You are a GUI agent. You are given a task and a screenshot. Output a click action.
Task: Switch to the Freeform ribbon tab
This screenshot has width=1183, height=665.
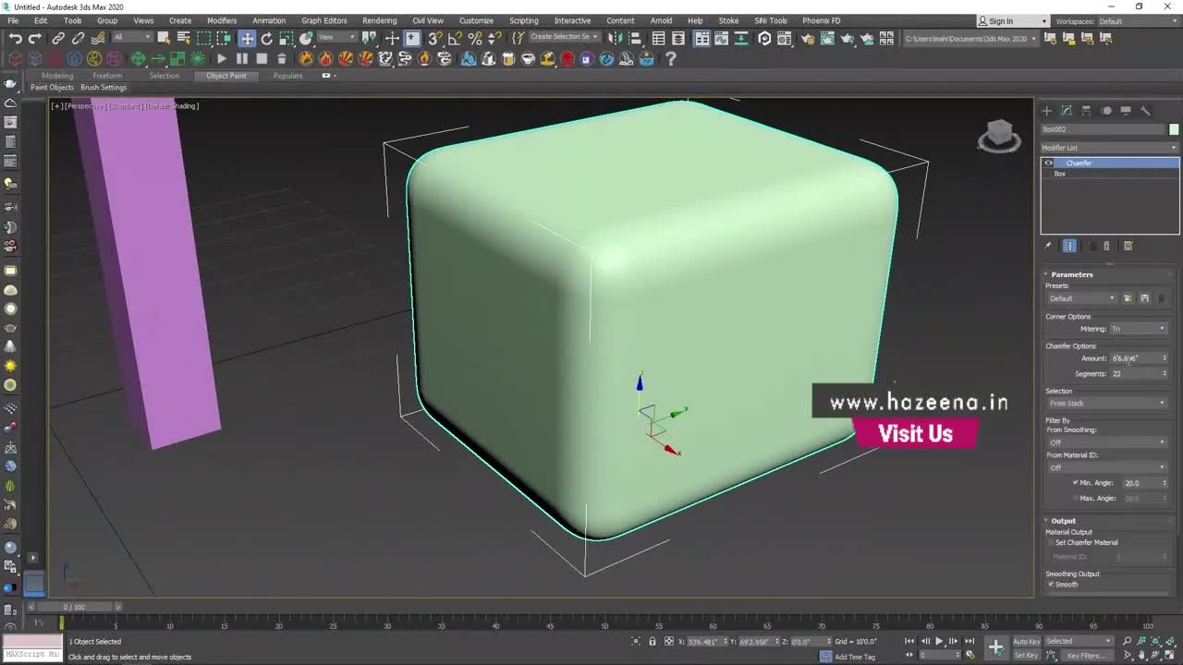107,76
